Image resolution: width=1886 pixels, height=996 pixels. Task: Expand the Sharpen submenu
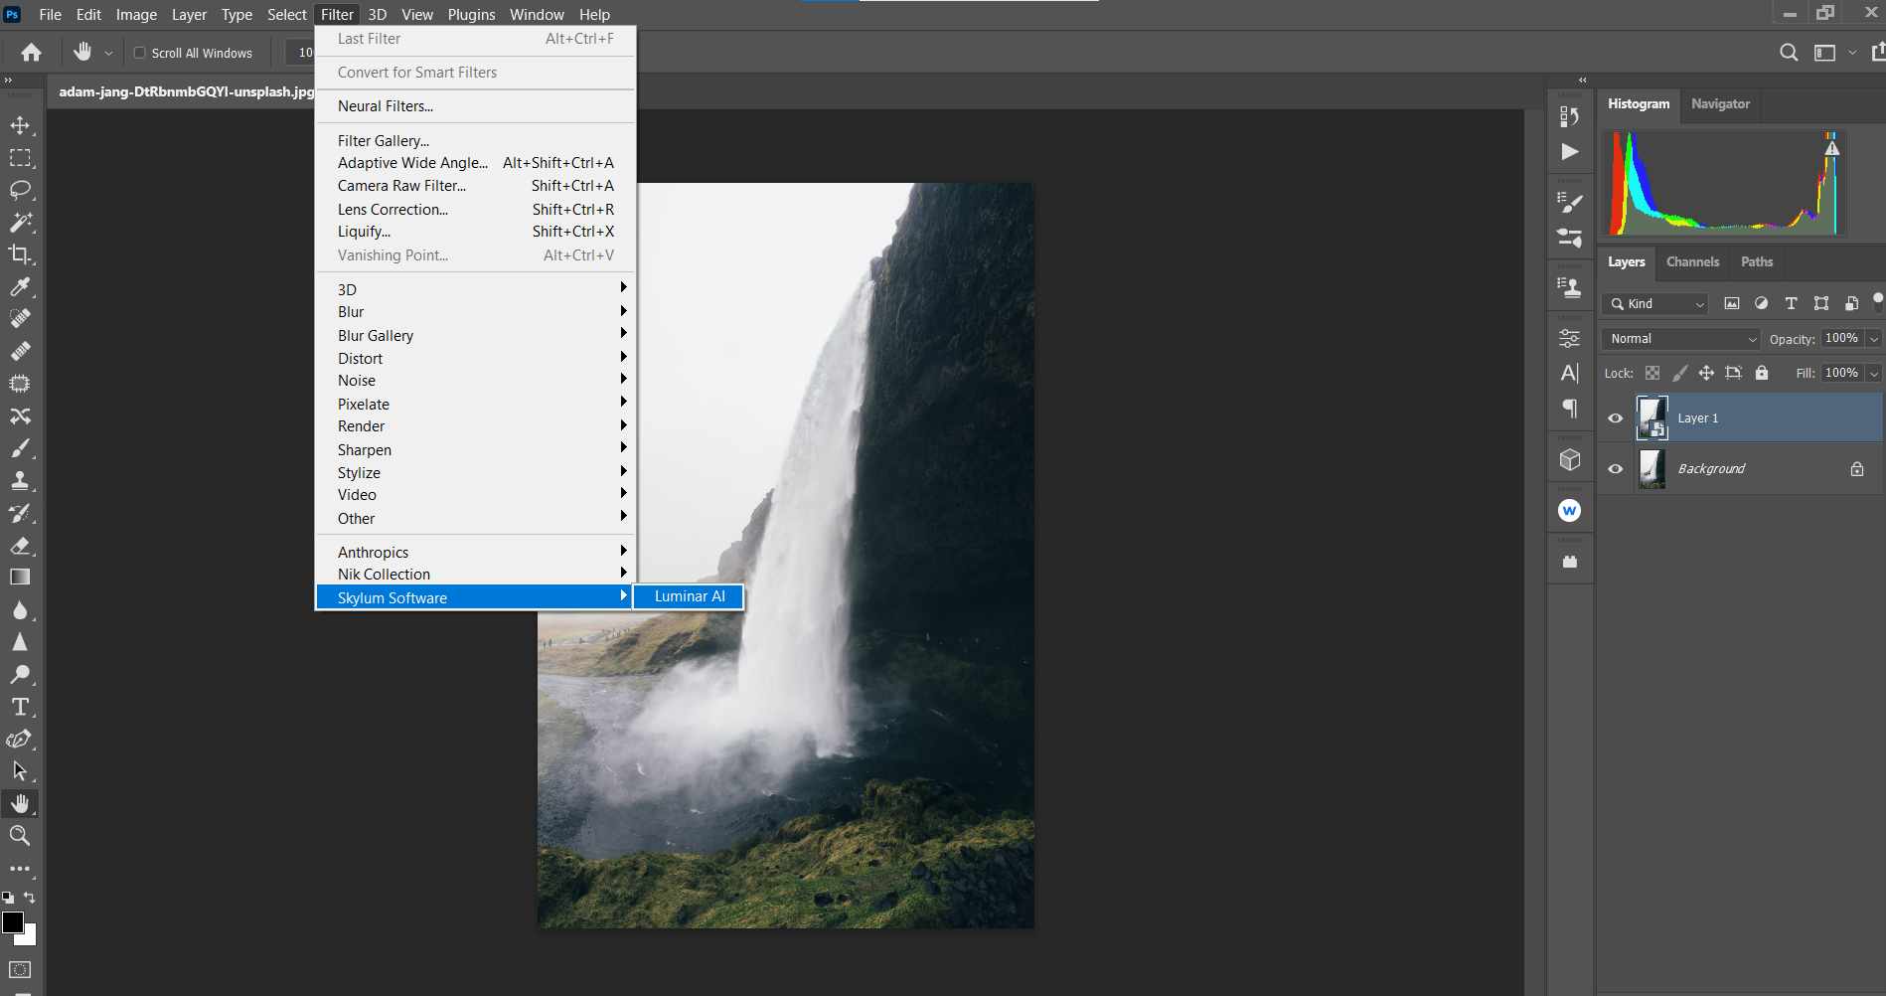coord(475,450)
